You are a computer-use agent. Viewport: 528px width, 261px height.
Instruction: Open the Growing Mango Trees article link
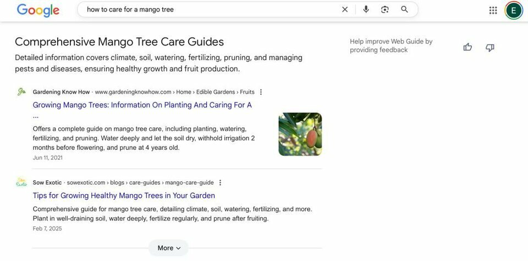coord(142,105)
